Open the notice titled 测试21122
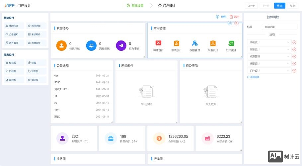302x166 pixels. tap(60, 89)
